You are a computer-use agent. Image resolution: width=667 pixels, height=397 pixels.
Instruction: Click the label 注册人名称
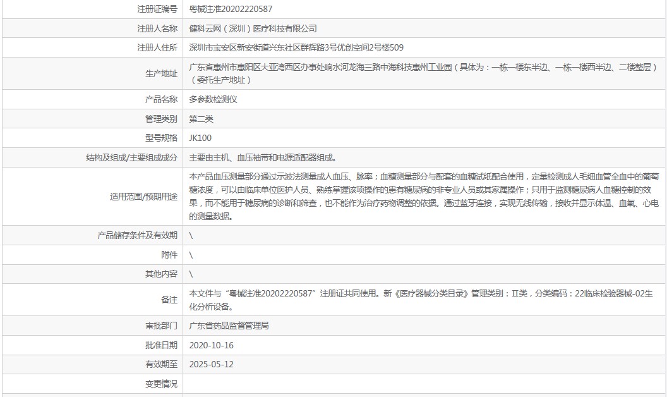click(x=157, y=28)
